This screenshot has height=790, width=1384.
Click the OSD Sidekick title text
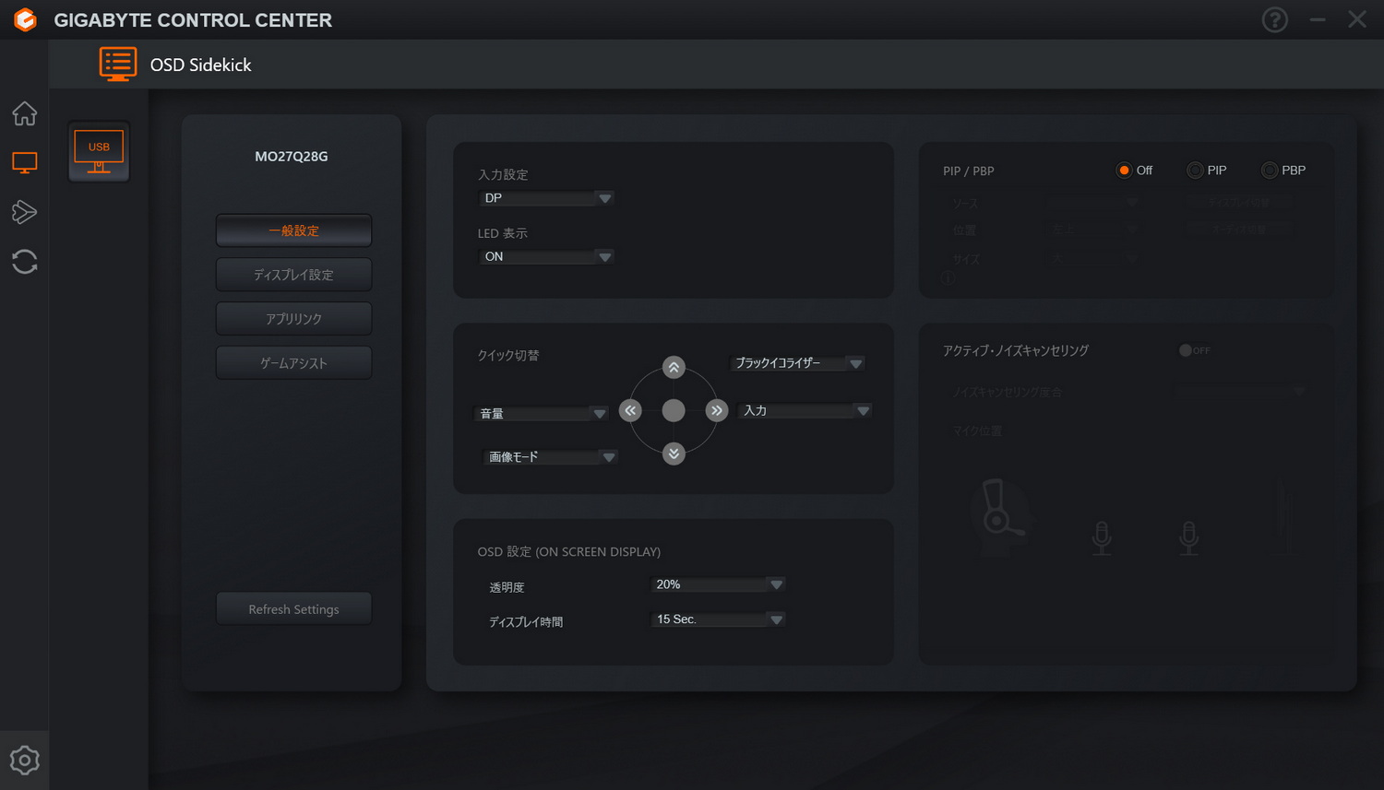(200, 65)
